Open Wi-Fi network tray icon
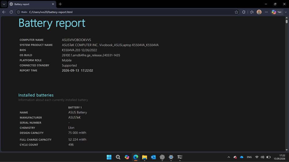Viewport: 289px width, 162px height. pos(257,157)
